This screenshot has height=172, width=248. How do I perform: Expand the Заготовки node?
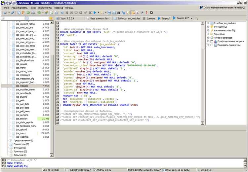[x=208, y=34]
